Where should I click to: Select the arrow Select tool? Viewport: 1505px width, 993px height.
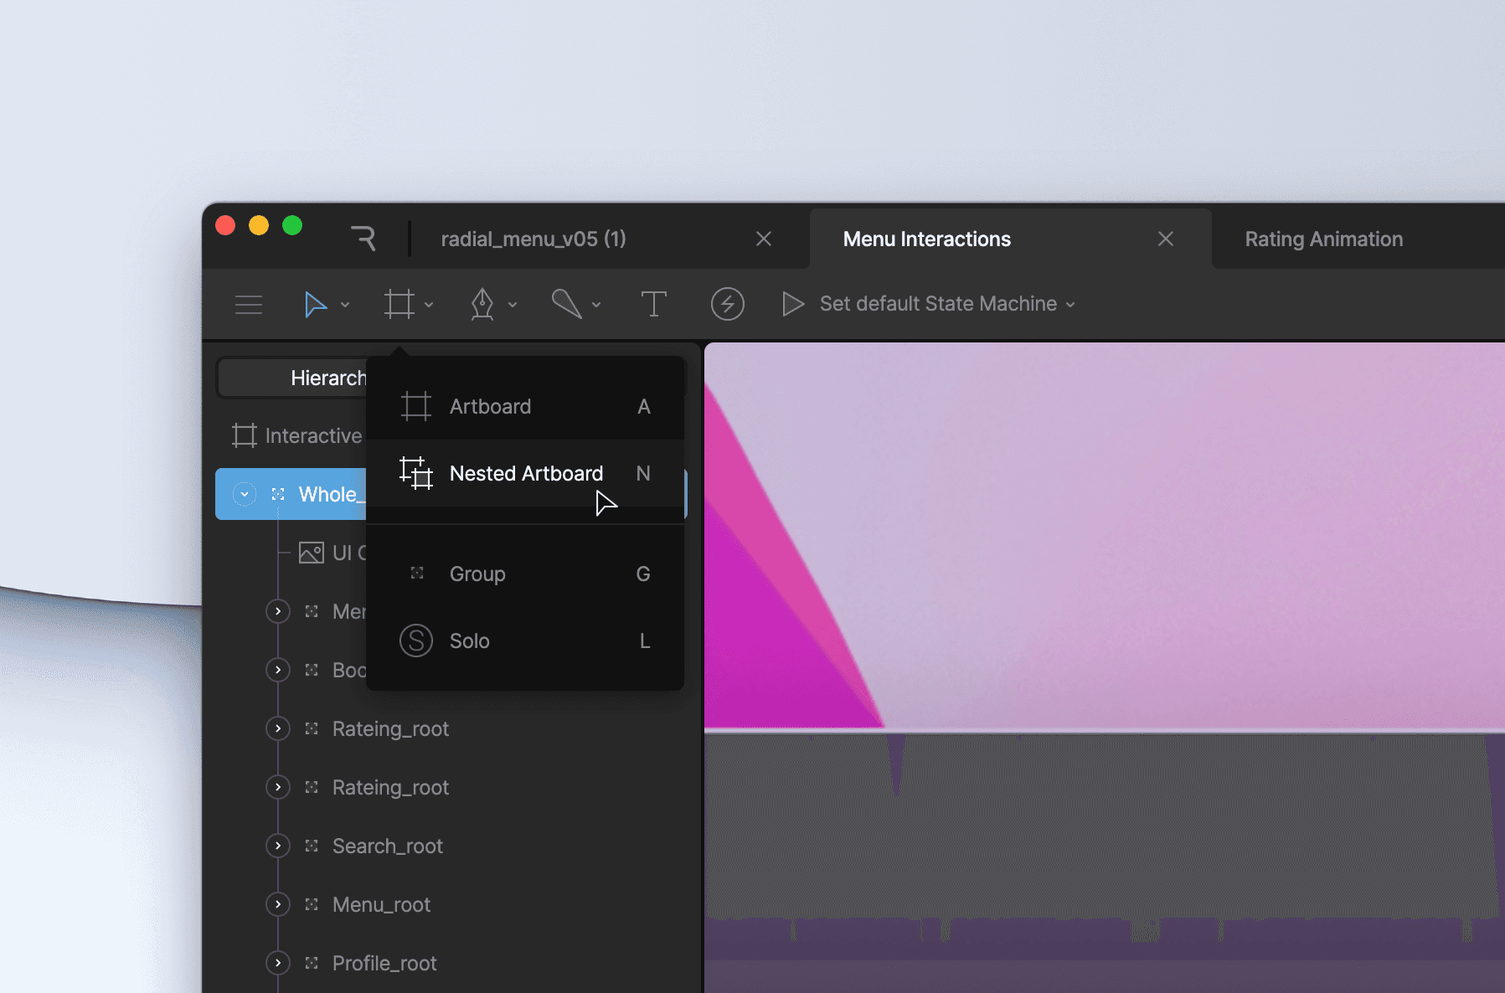pos(315,304)
